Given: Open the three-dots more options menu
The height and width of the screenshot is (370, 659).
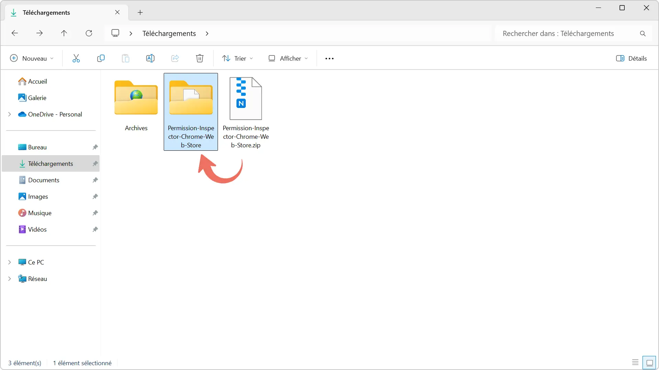Looking at the screenshot, I should click(329, 59).
